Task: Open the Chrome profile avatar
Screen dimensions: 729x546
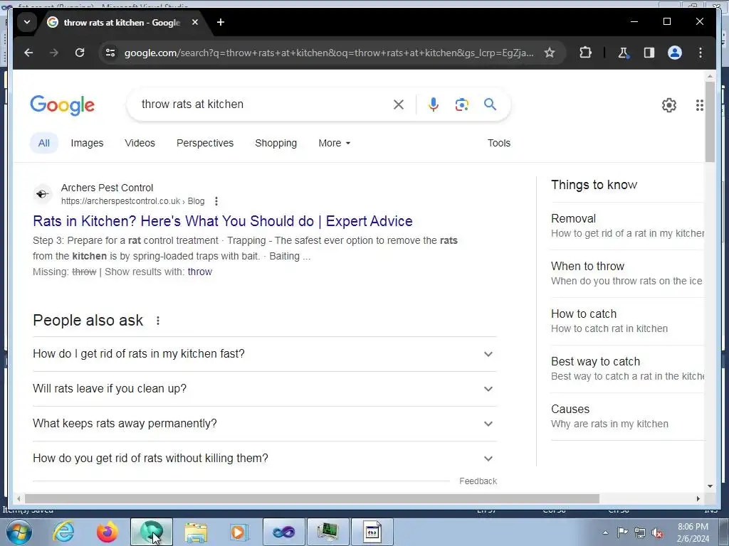Action: [675, 53]
